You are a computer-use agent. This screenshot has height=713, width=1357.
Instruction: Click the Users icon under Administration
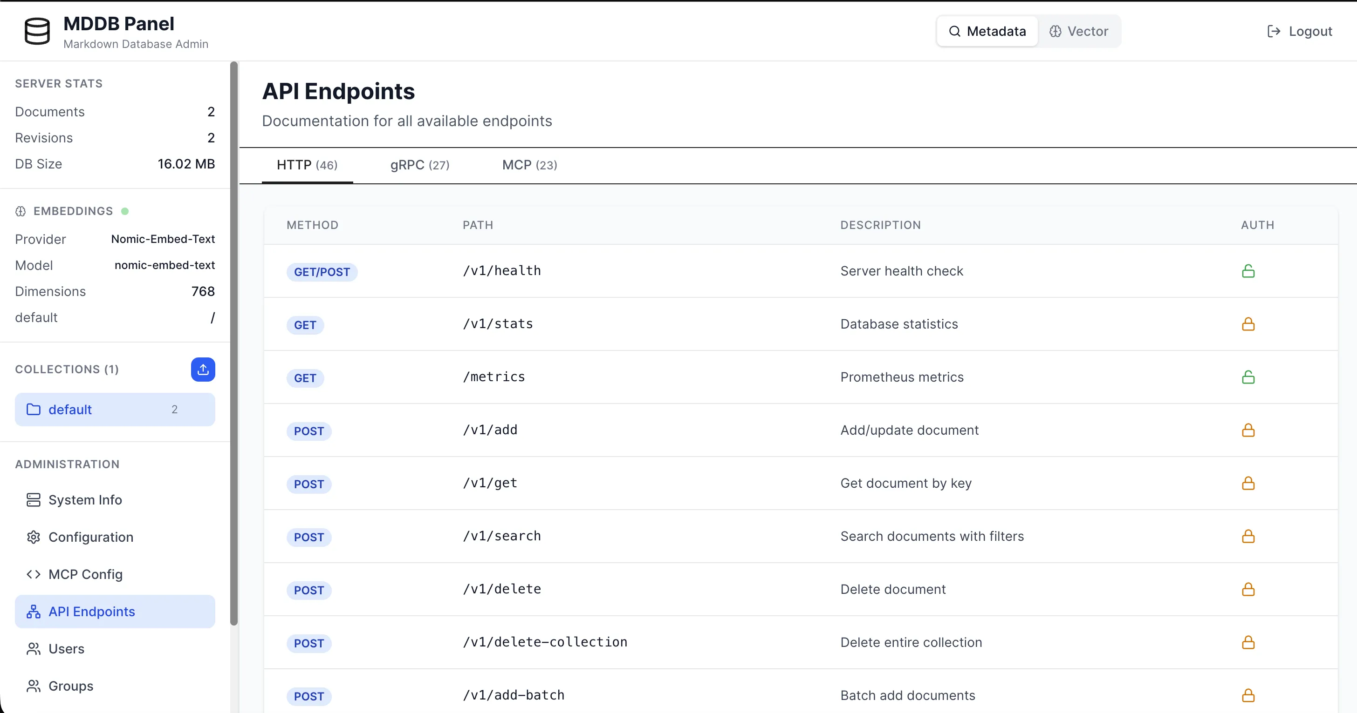click(33, 648)
